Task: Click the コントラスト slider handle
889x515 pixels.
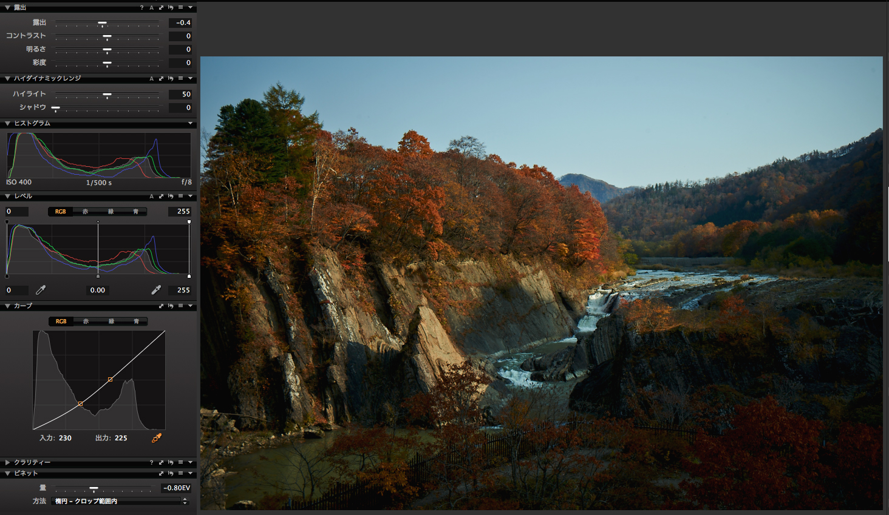Action: (x=107, y=36)
